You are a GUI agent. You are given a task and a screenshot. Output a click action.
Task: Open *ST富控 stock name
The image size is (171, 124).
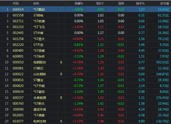[x=39, y=92]
